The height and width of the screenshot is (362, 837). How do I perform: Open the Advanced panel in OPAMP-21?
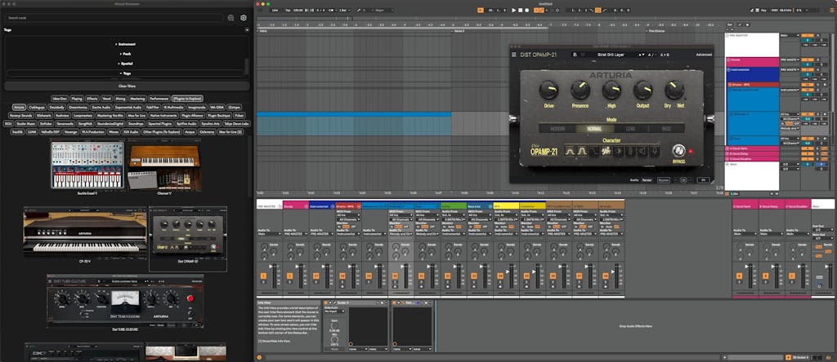(x=703, y=55)
